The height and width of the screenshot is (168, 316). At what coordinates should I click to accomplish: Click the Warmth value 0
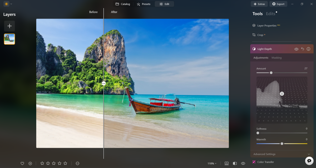307,139
